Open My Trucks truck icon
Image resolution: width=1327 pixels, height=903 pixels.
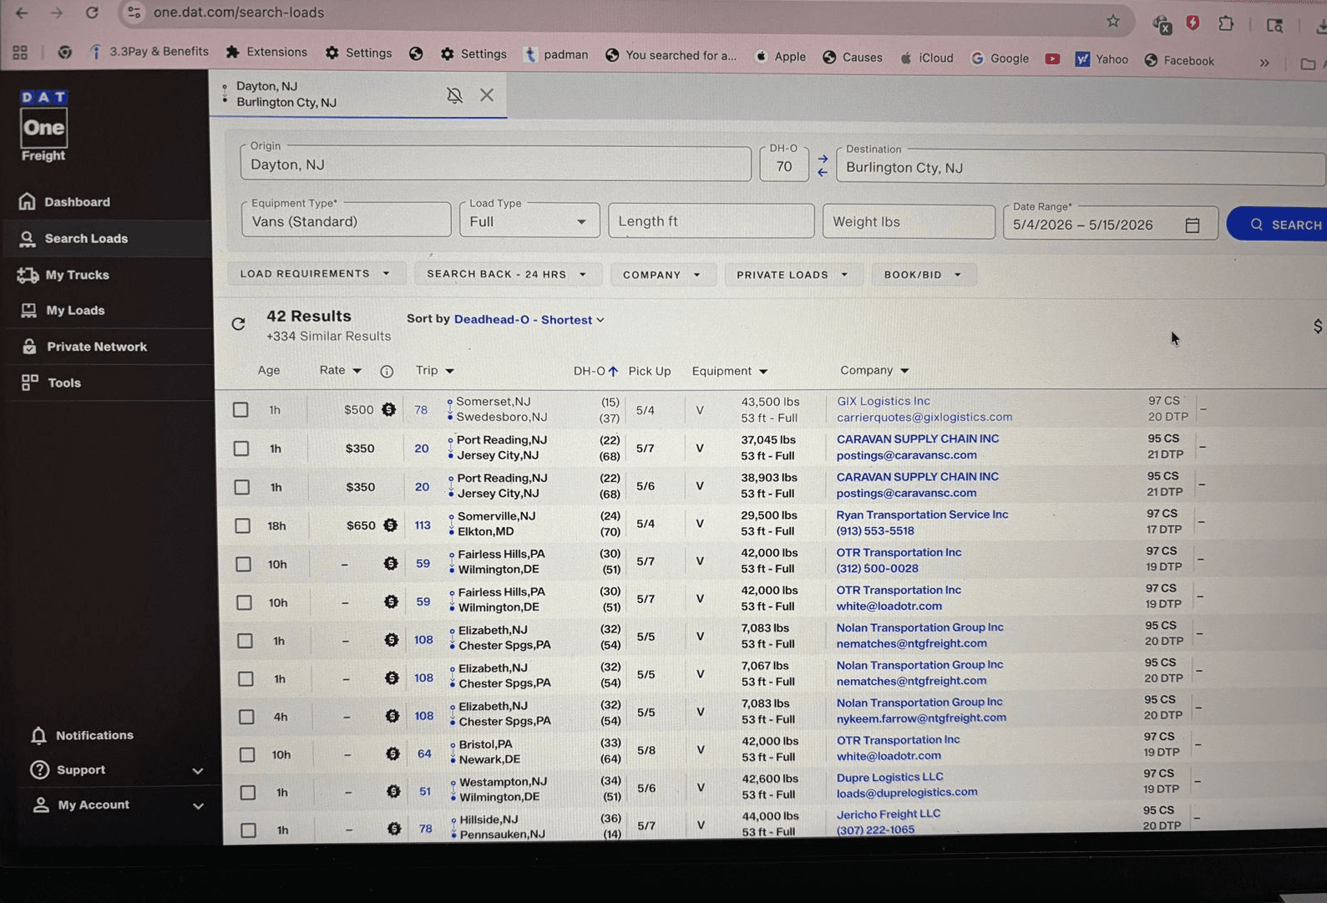point(28,275)
